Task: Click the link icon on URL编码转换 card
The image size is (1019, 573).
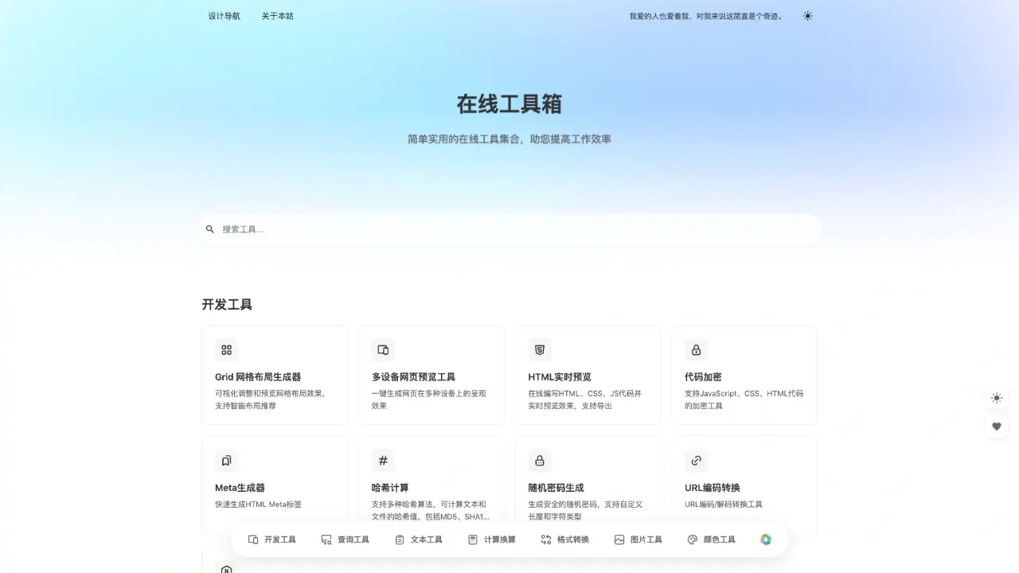Action: click(696, 461)
